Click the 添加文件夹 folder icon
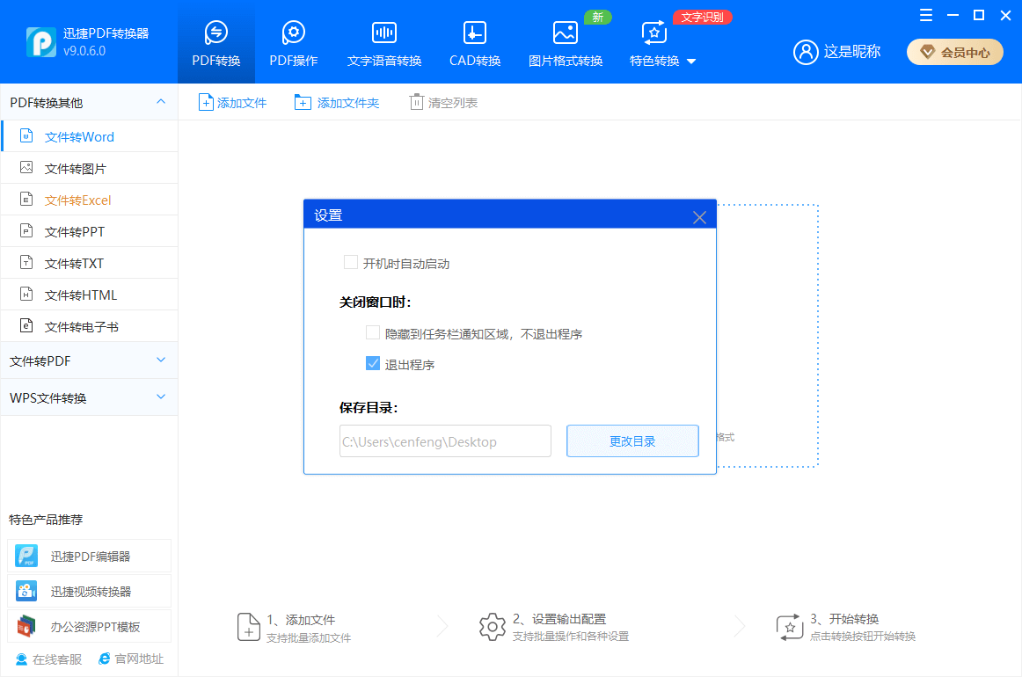Image resolution: width=1022 pixels, height=677 pixels. click(303, 103)
